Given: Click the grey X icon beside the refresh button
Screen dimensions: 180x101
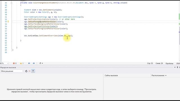Looking at the screenshot, I should pos(30,71).
